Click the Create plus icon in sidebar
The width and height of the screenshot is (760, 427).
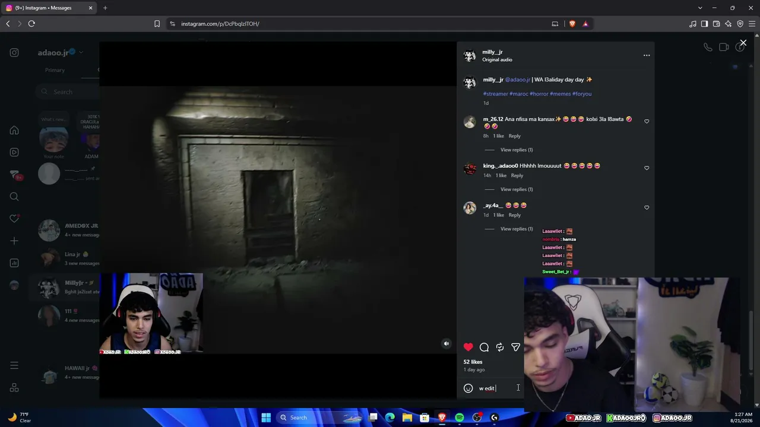click(14, 241)
